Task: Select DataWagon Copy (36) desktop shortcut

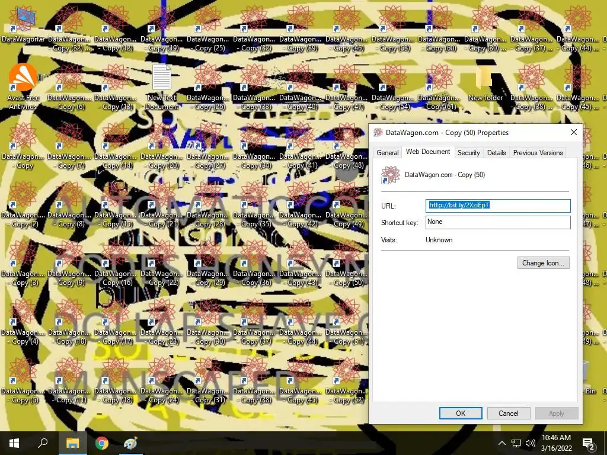Action: pyautogui.click(x=254, y=262)
